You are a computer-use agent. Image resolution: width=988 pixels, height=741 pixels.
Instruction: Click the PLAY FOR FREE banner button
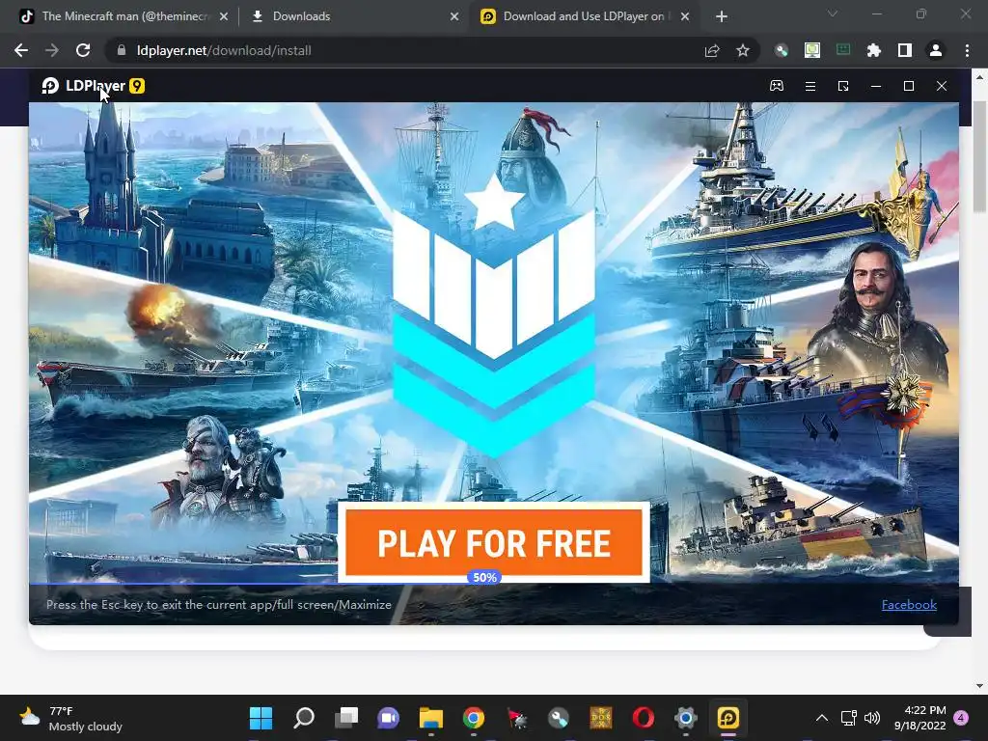pyautogui.click(x=494, y=542)
